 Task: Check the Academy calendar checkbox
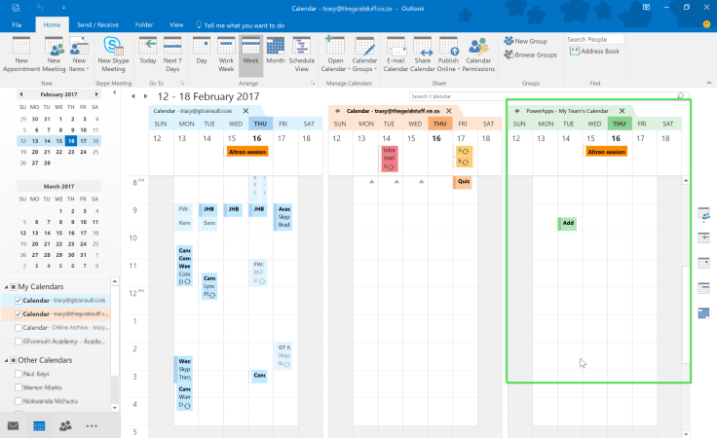(x=19, y=342)
